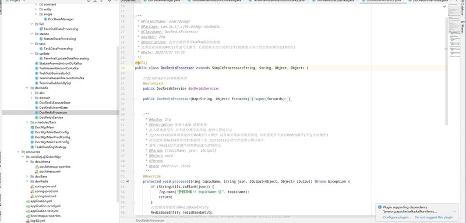Click the DocRedisProcessor breadcrumb below the editor
The width and height of the screenshot is (466, 223).
(150, 221)
